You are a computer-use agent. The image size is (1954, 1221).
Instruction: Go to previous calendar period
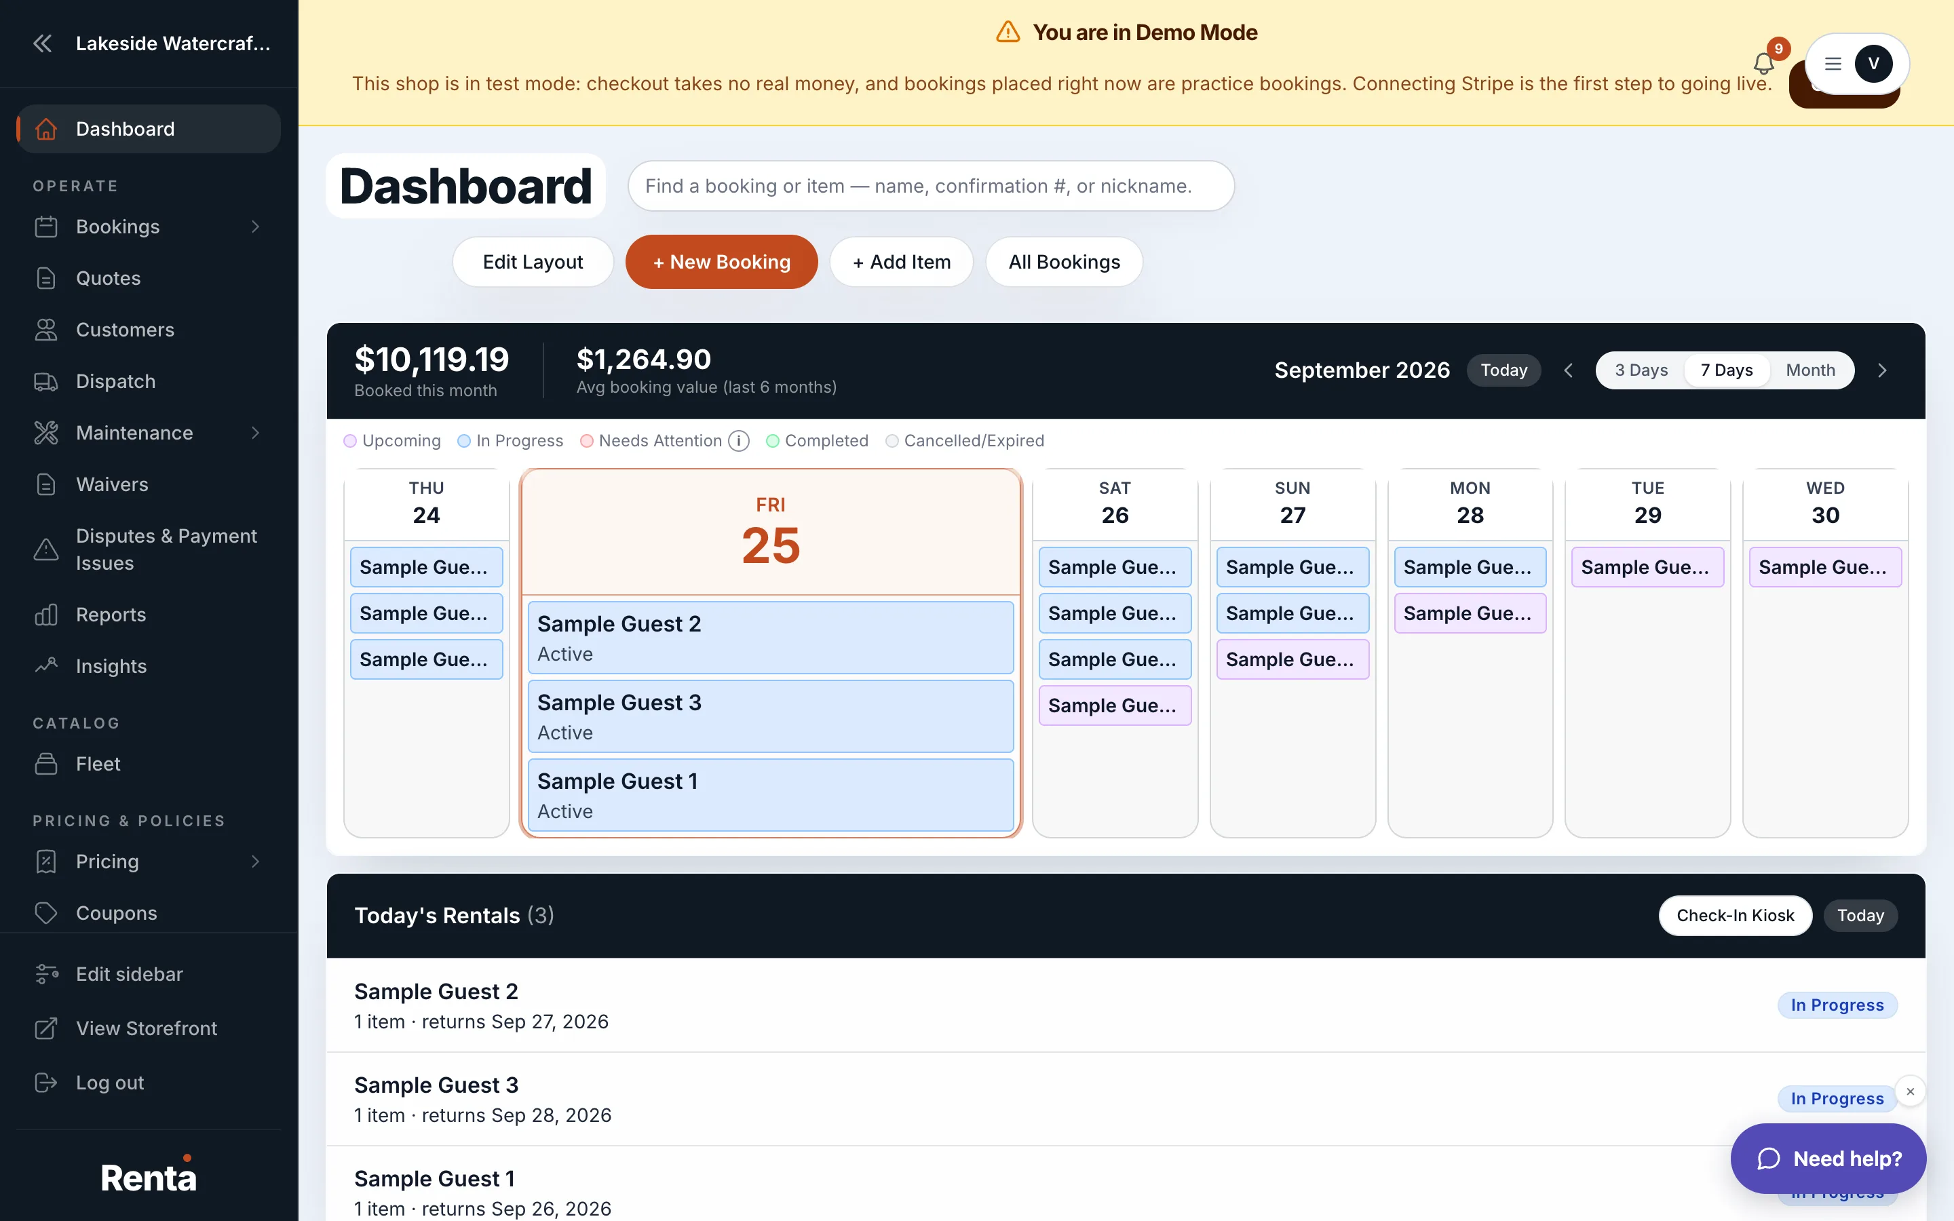pyautogui.click(x=1568, y=370)
